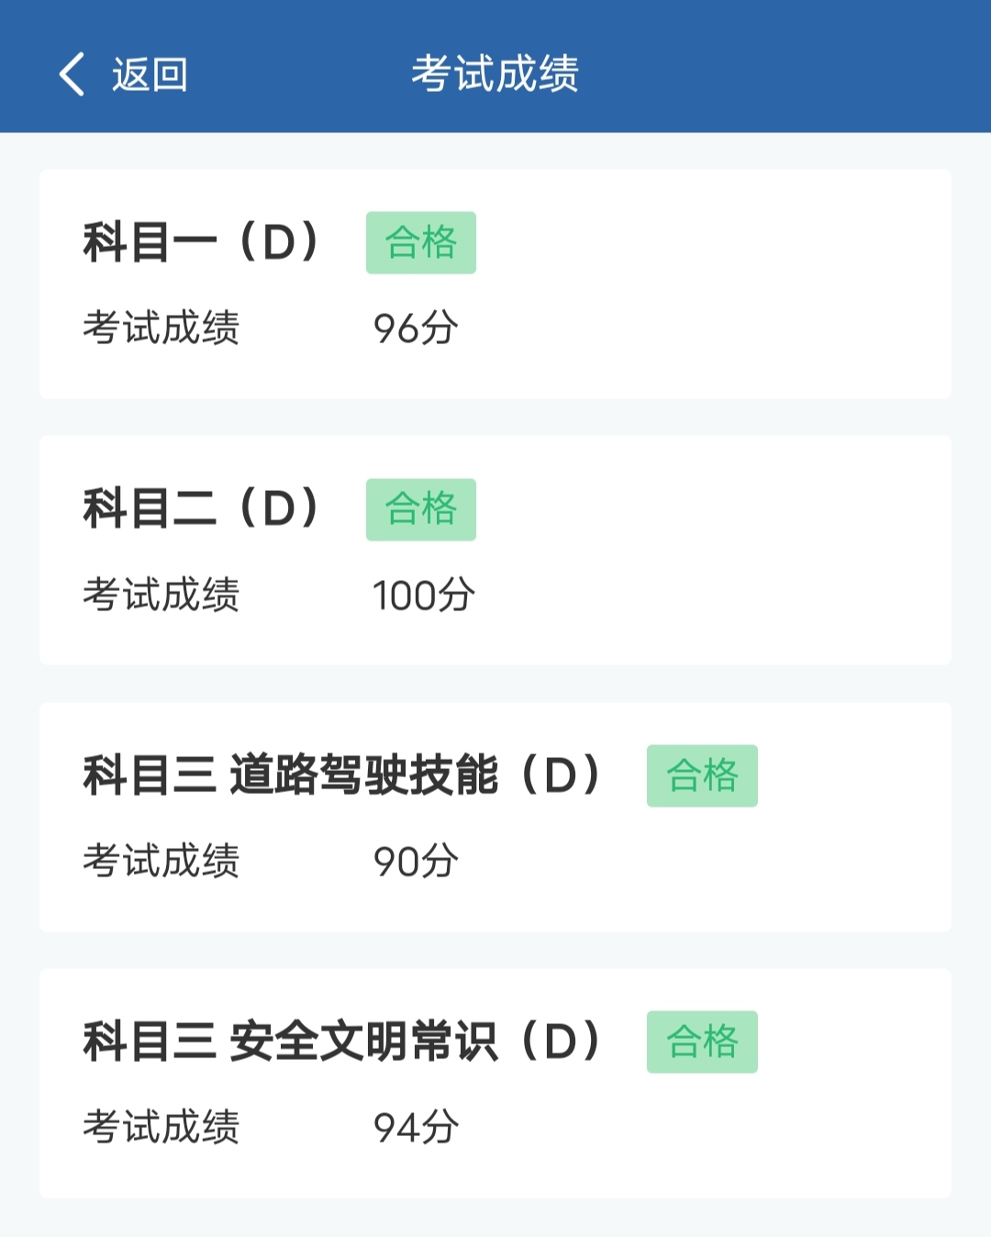Tap 合格 badge for 道路驾驶技能
Image resolution: width=991 pixels, height=1237 pixels.
[x=702, y=775]
